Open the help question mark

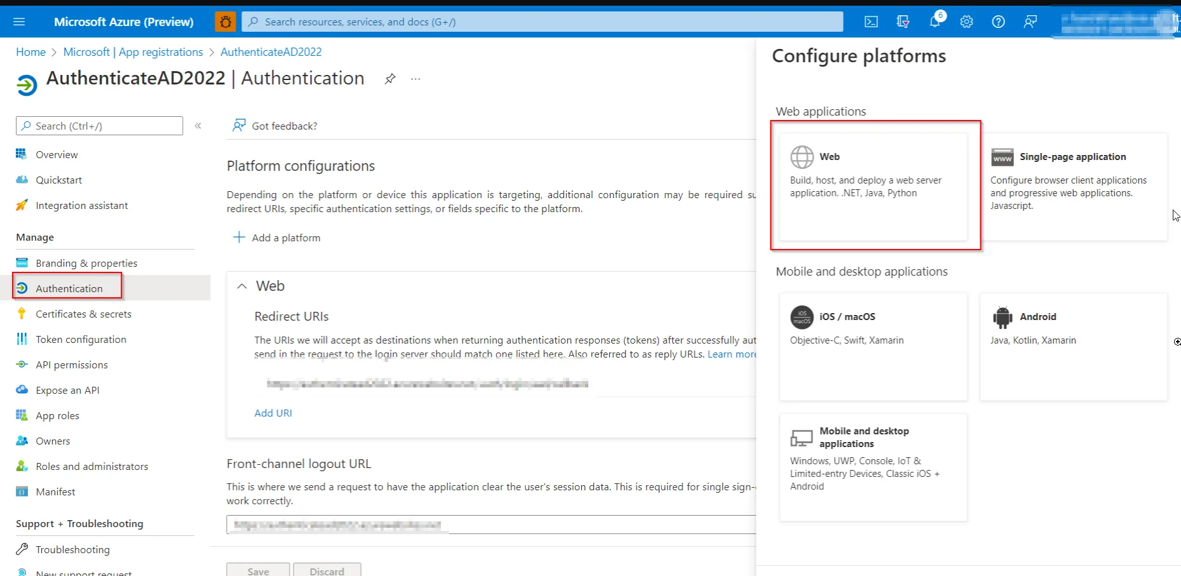click(998, 22)
